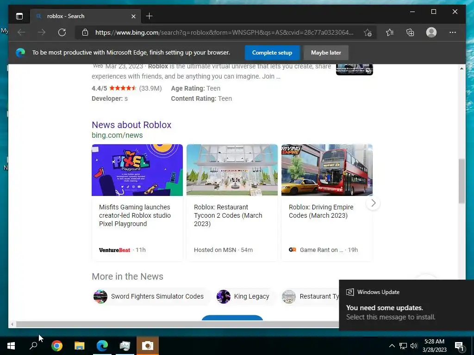
Task: Open the Action Center notifications icon
Action: click(x=459, y=346)
